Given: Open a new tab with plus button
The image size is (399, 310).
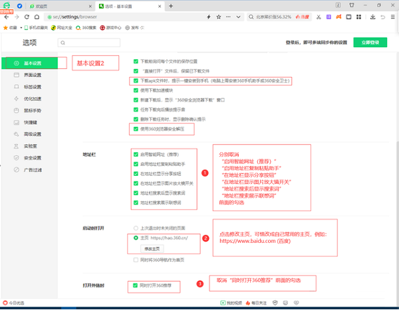Looking at the screenshot, I should [x=171, y=6].
